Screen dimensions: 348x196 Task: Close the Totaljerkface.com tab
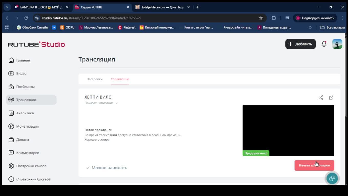click(189, 7)
